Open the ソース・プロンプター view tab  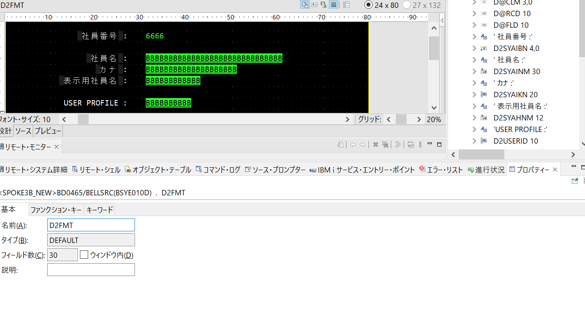275,170
